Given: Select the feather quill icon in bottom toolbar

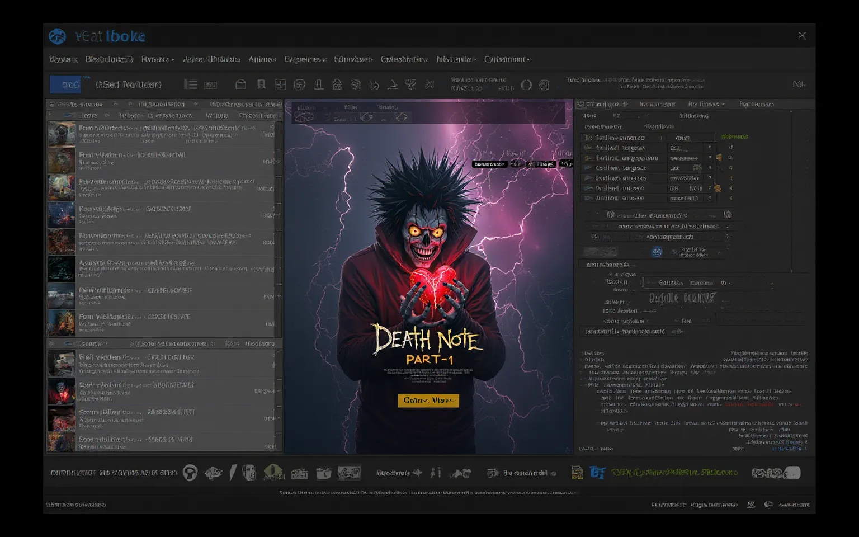Looking at the screenshot, I should click(x=233, y=473).
